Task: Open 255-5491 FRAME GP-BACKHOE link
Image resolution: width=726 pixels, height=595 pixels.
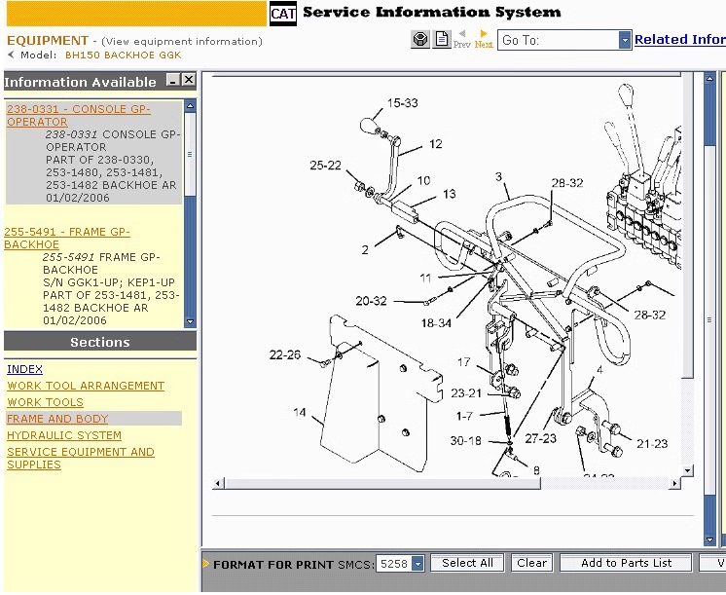Action: 67,239
